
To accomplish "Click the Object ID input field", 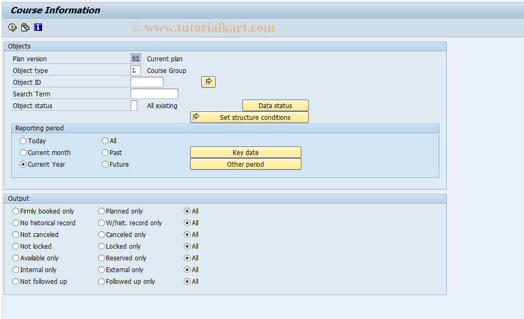I will 146,82.
